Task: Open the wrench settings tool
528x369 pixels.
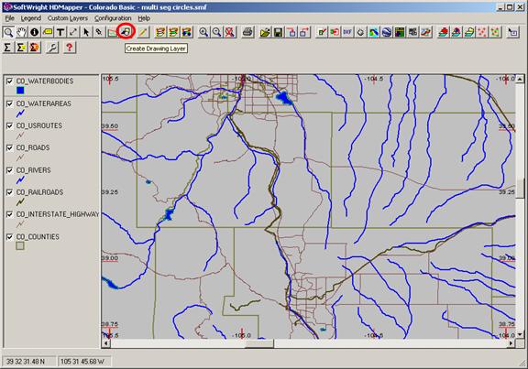Action: click(52, 48)
